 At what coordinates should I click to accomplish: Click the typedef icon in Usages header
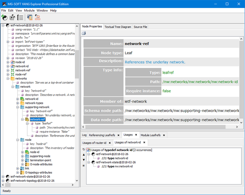pos(89,150)
